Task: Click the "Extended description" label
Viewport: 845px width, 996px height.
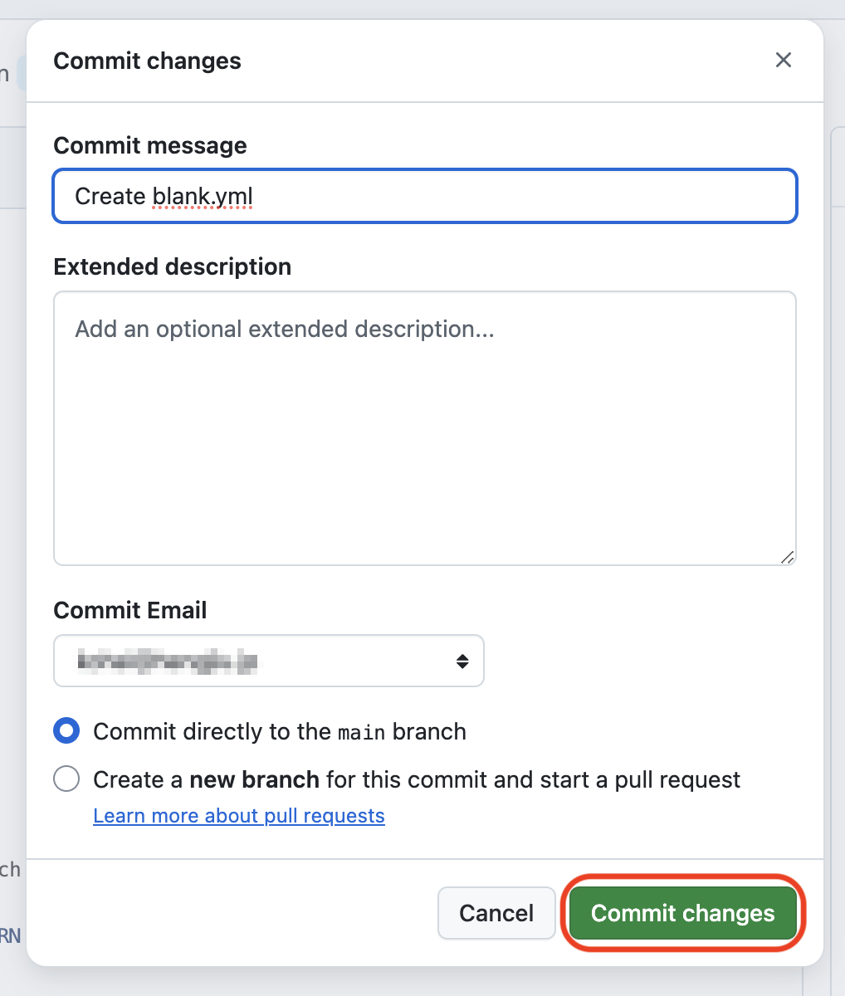Action: [172, 266]
